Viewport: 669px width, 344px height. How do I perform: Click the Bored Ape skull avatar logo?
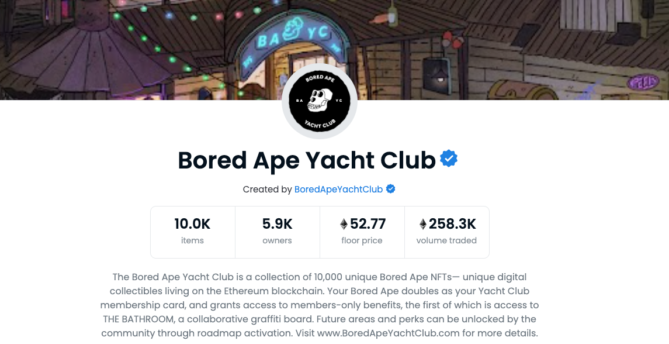320,101
